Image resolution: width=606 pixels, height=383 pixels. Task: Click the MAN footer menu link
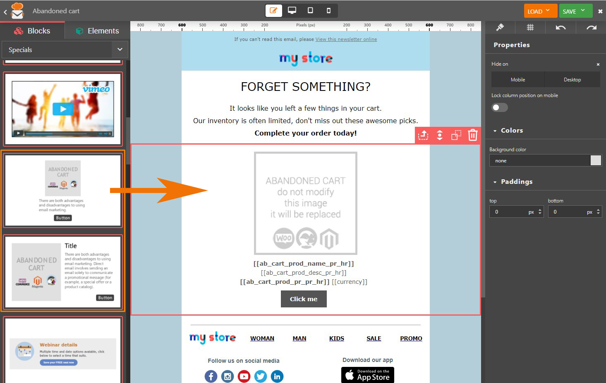(x=299, y=338)
